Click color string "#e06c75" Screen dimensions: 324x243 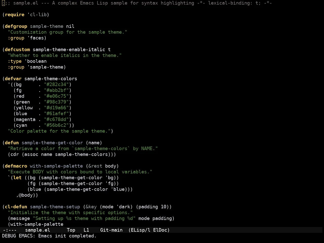click(x=56, y=96)
